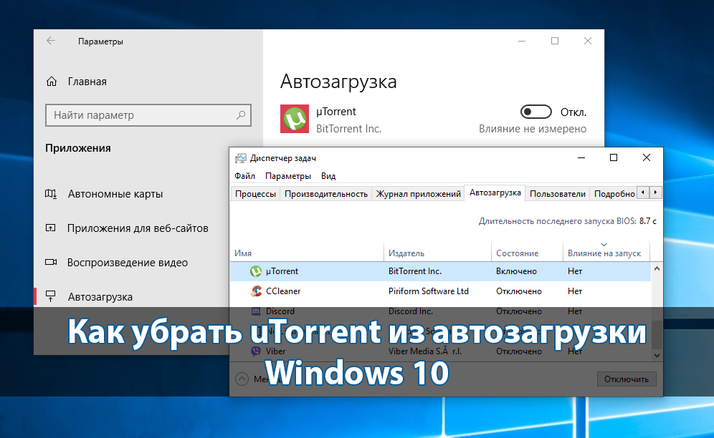The height and width of the screenshot is (438, 714).
Task: Open Автономные карты settings page
Action: (115, 194)
